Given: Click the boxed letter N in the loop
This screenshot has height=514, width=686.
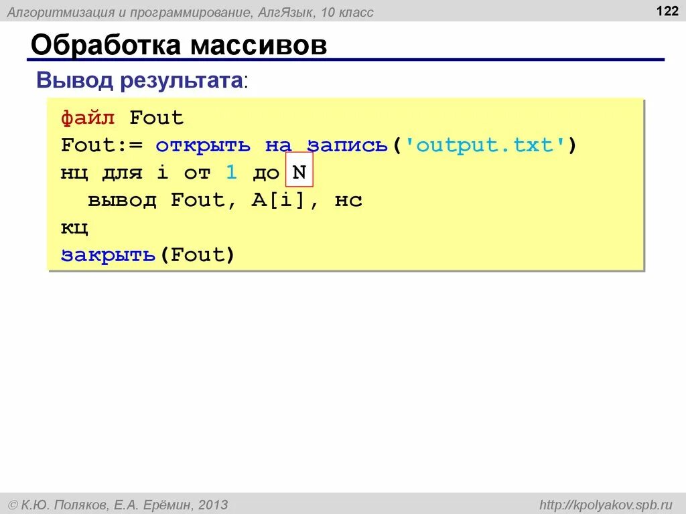Looking at the screenshot, I should tap(299, 169).
